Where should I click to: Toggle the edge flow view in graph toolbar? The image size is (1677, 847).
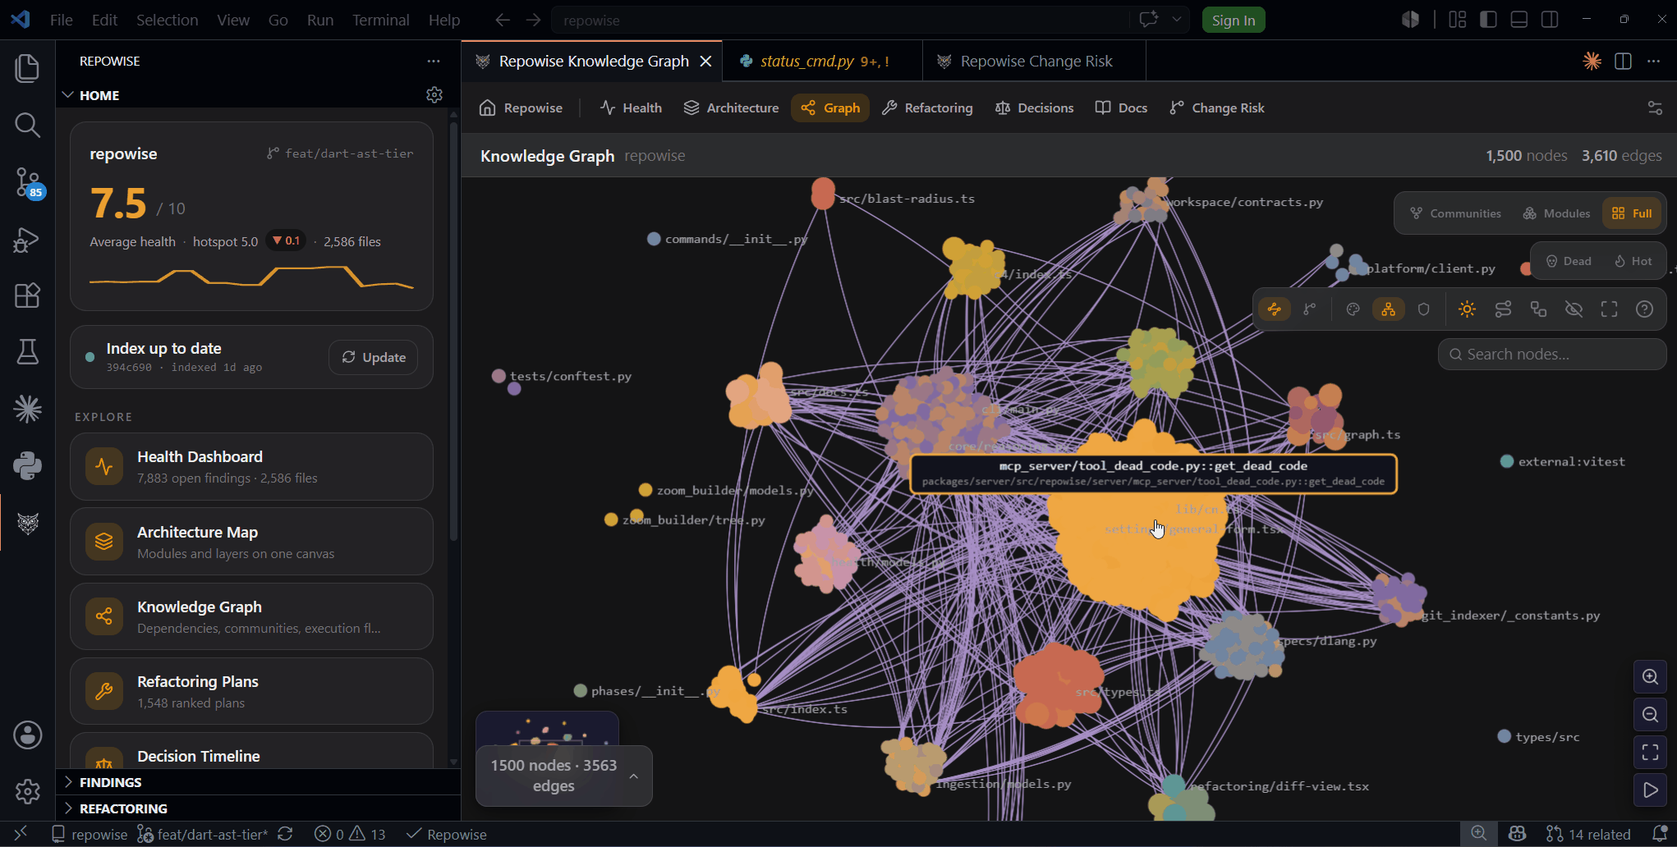pyautogui.click(x=1275, y=309)
